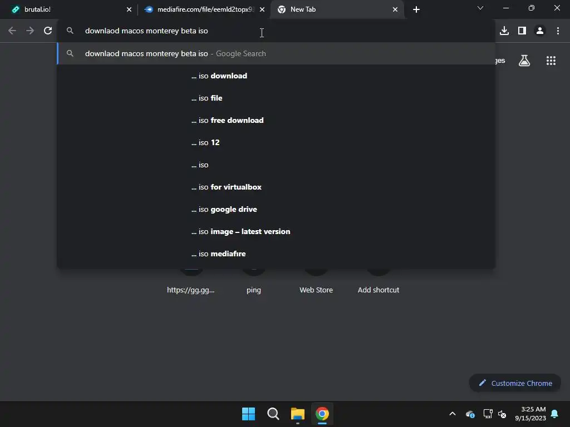Click the Customize Chrome button

(515, 383)
